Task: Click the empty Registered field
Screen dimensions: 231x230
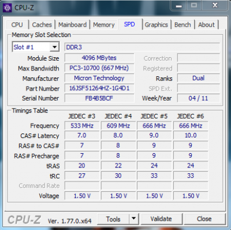Action: [x=199, y=68]
